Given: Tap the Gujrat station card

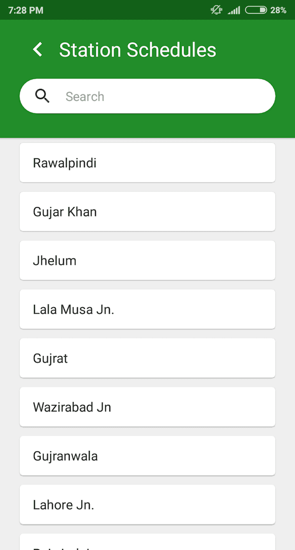Looking at the screenshot, I should pos(147,358).
